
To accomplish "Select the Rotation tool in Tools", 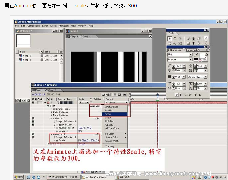I will (x=175, y=39).
